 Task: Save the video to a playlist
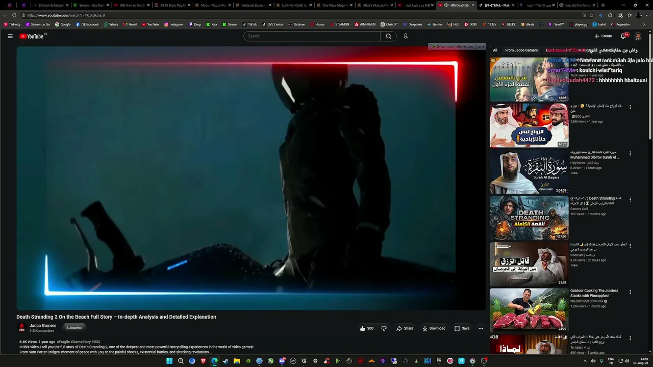coord(462,328)
